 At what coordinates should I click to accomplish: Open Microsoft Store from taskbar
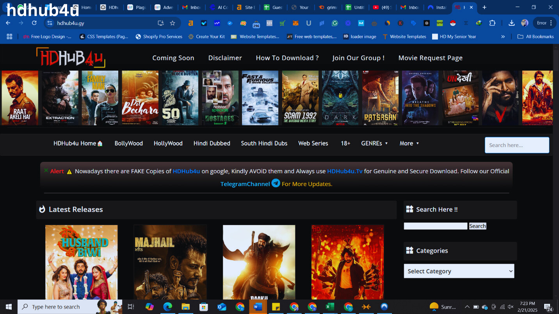click(x=204, y=307)
